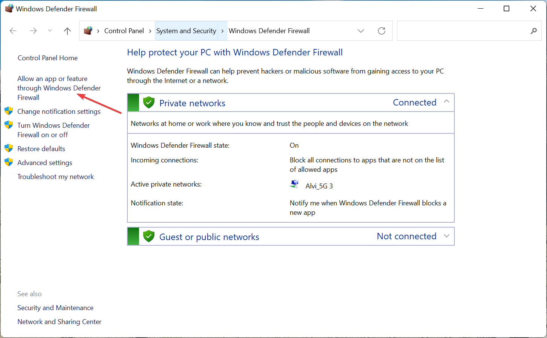Image resolution: width=547 pixels, height=338 pixels.
Task: Click the firewall icon in address bar
Action: point(88,31)
